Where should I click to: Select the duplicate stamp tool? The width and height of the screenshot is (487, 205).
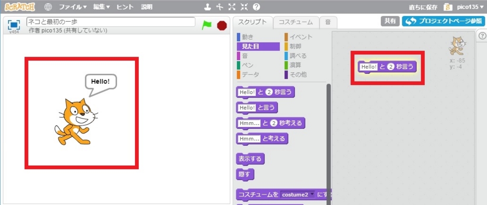click(208, 7)
